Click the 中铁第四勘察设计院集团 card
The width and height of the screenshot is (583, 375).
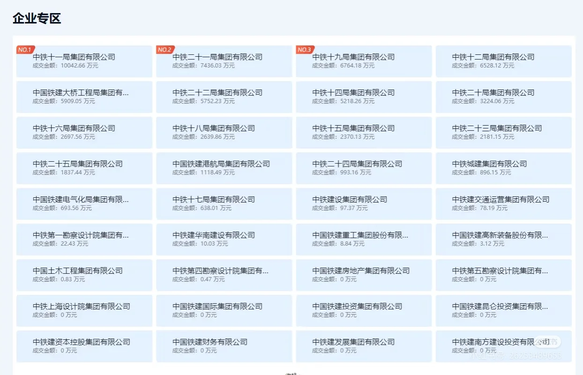[x=224, y=275]
